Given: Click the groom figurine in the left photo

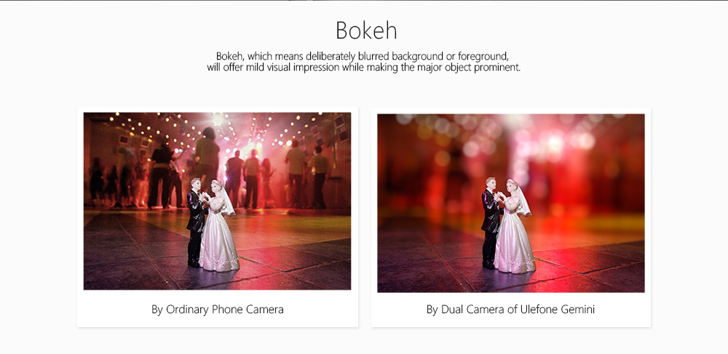Looking at the screenshot, I should pos(195,222).
